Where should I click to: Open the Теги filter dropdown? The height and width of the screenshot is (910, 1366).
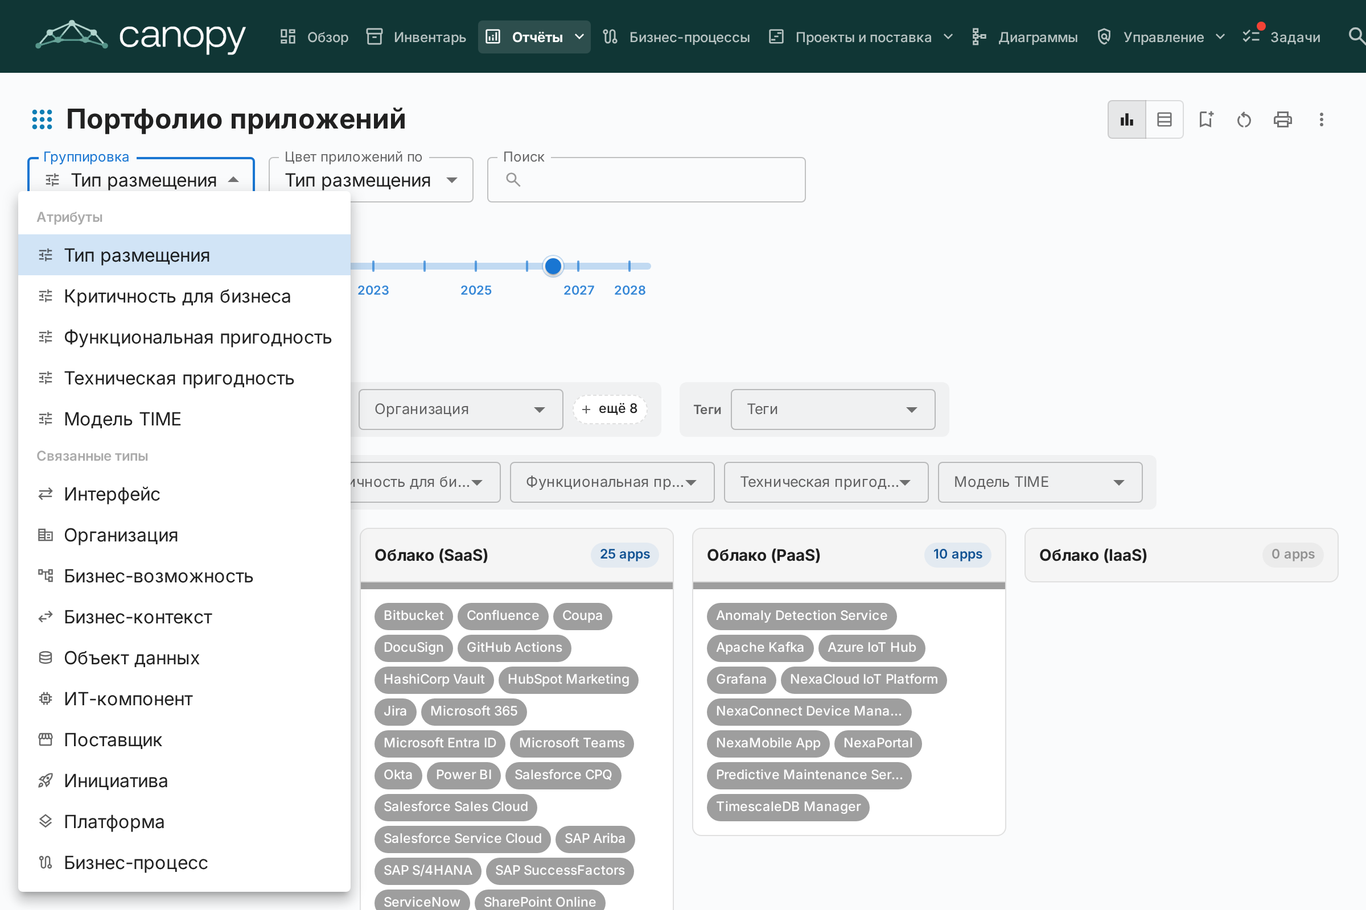point(832,409)
